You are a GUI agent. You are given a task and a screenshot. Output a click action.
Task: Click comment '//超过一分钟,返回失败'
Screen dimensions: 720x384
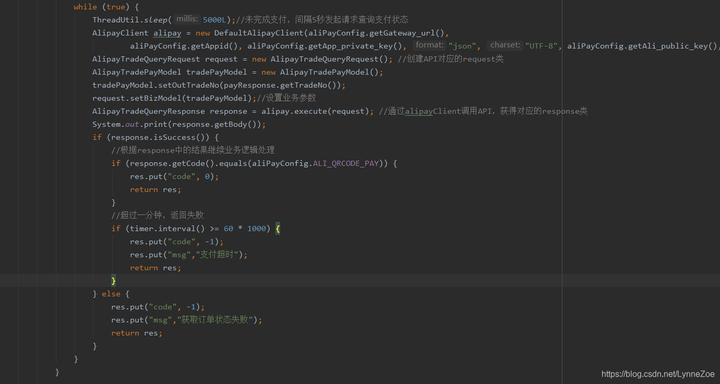(158, 215)
